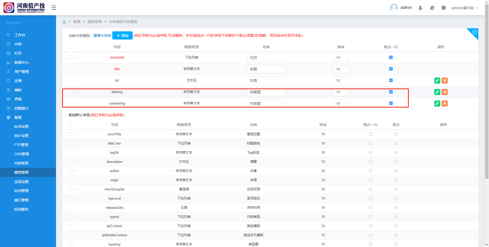Screen dimensions: 489x247
Task: Select the description row checkbox
Action: pos(71,162)
